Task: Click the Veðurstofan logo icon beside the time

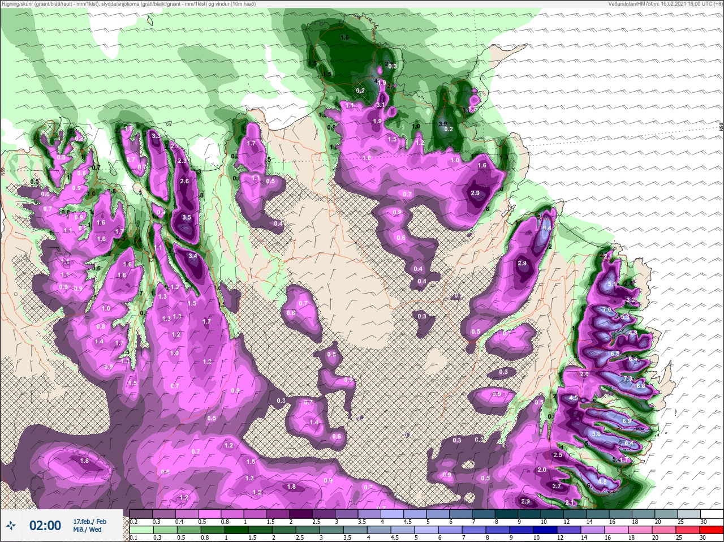Action: pyautogui.click(x=11, y=526)
